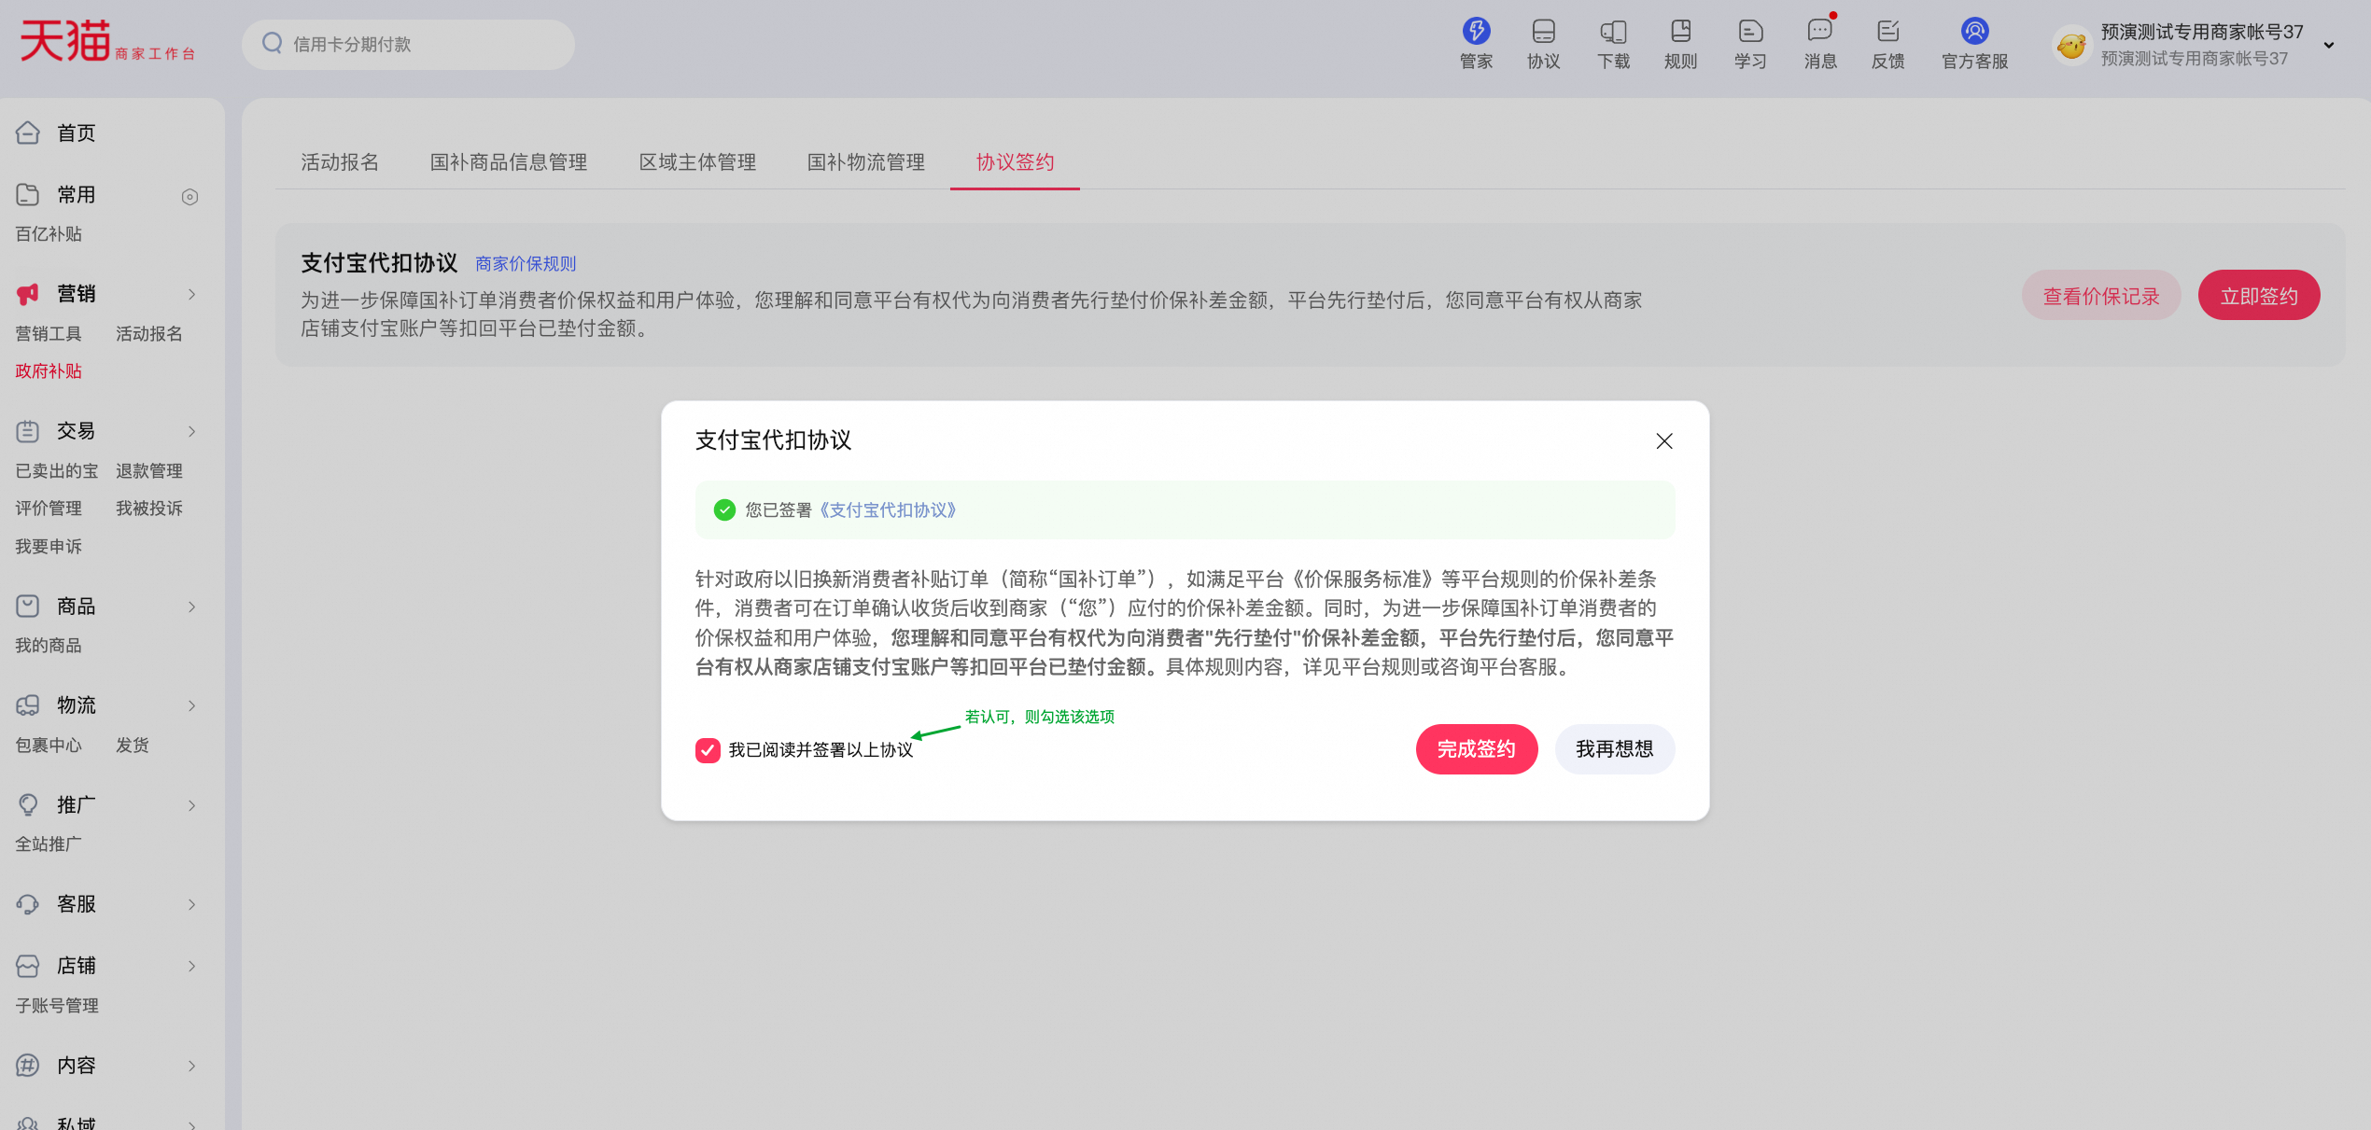Screen dimensions: 2371x1130
Task: Open 我要申诉 in the sidebar
Action: click(x=49, y=546)
